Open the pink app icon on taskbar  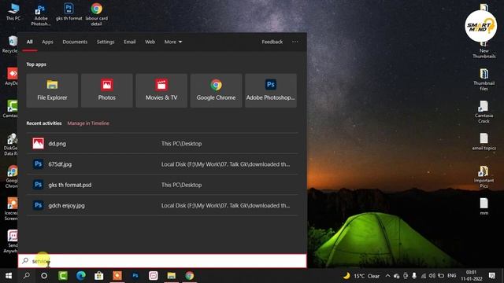pos(154,276)
